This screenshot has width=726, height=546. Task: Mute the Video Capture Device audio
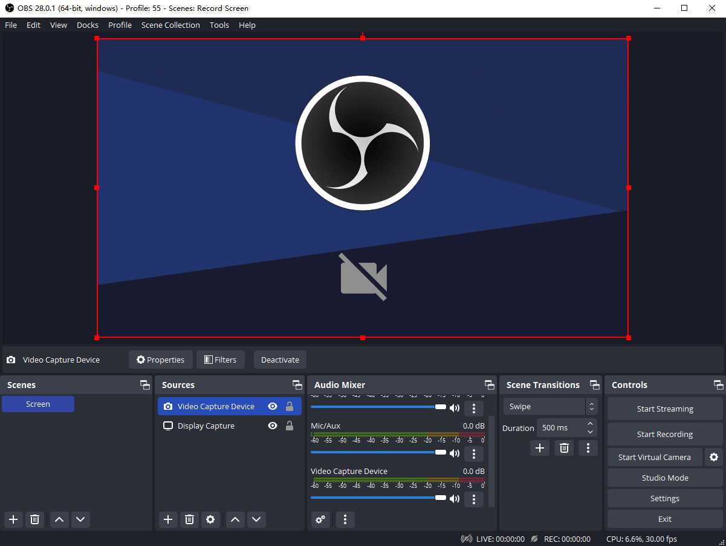tap(455, 499)
